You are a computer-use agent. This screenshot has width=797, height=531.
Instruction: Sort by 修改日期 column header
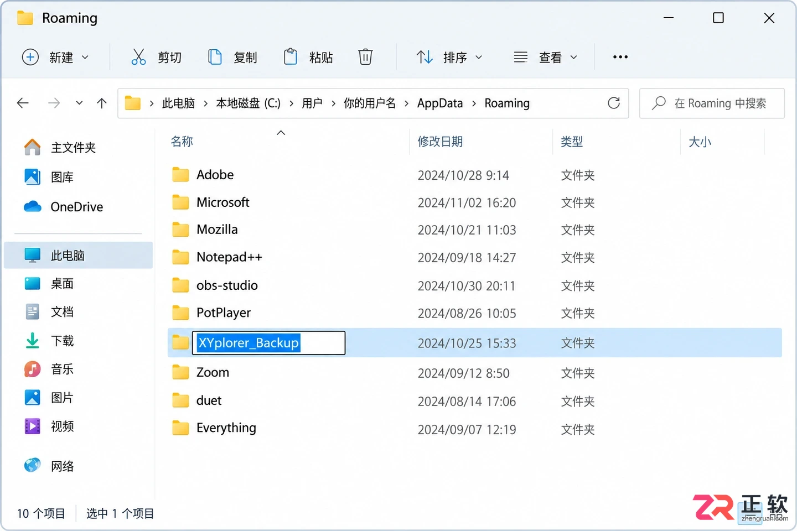click(440, 142)
